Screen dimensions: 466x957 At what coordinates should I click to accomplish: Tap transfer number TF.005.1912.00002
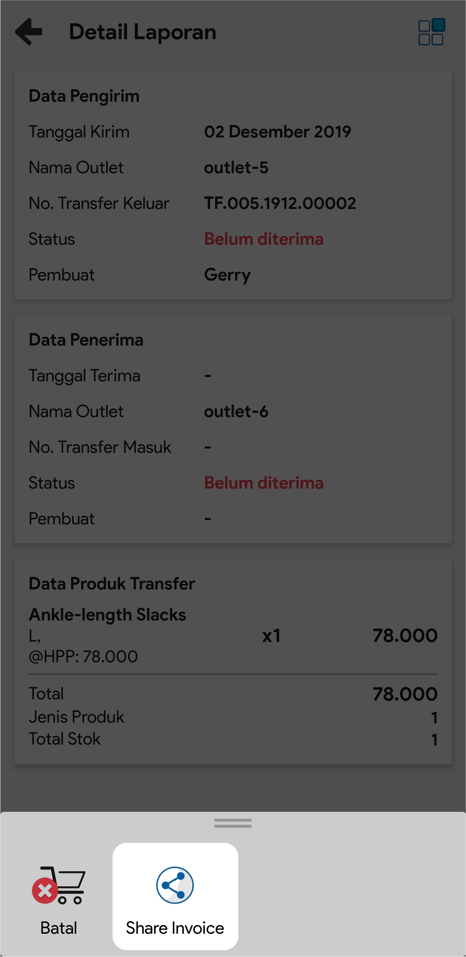click(280, 203)
